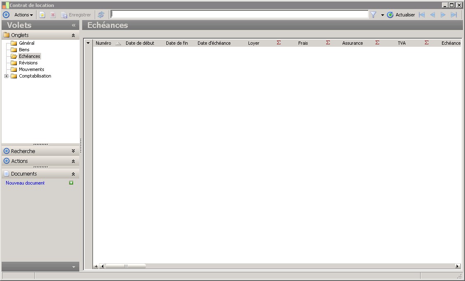Viewport: 465px width, 281px height.
Task: Collapse the Actions side section
Action: 73,161
